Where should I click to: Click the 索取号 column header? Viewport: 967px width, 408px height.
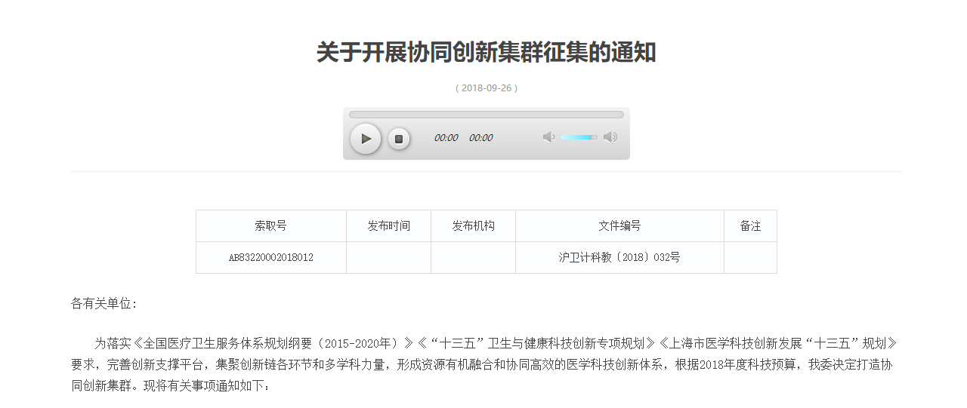click(270, 226)
